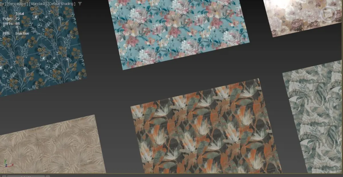
Task: Click the viewport filter funnel icon
Action: (x=80, y=4)
